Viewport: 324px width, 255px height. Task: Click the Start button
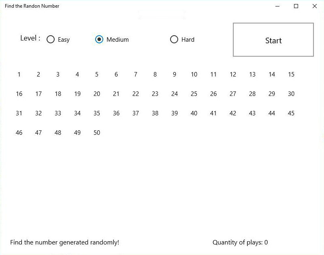pyautogui.click(x=273, y=40)
